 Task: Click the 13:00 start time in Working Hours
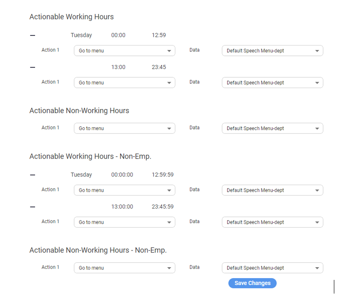tap(118, 67)
